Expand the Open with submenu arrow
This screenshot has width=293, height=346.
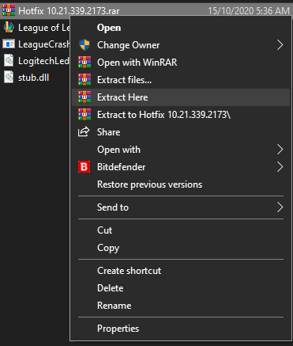point(280,150)
